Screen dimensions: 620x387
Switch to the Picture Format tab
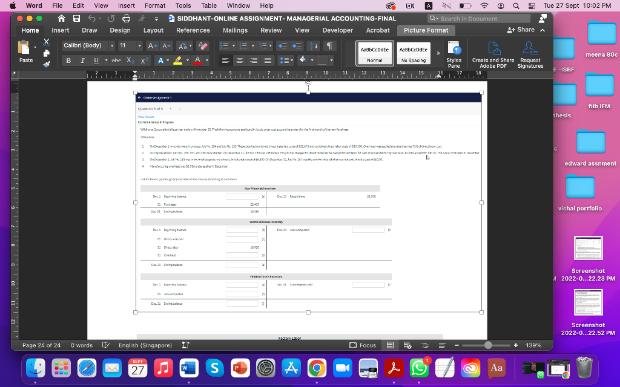click(426, 30)
